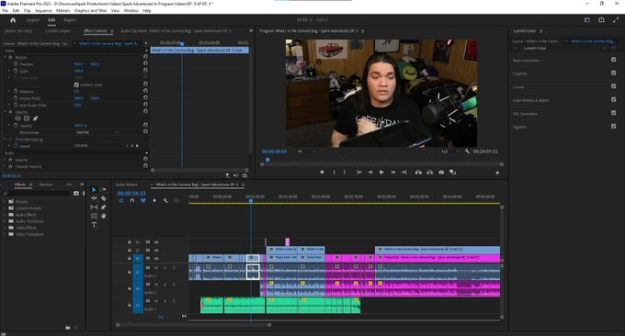
Task: Open timeline display settings wrench
Action: click(165, 201)
